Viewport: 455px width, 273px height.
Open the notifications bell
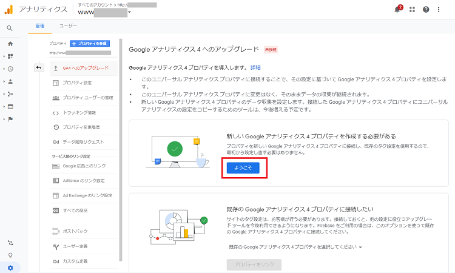[397, 10]
